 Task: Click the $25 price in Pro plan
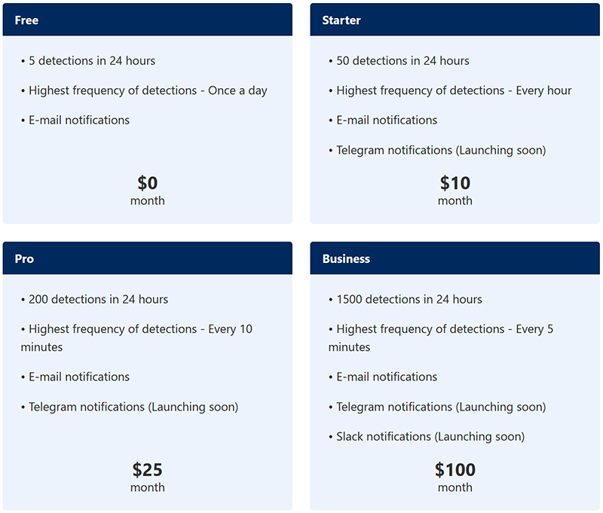point(147,470)
